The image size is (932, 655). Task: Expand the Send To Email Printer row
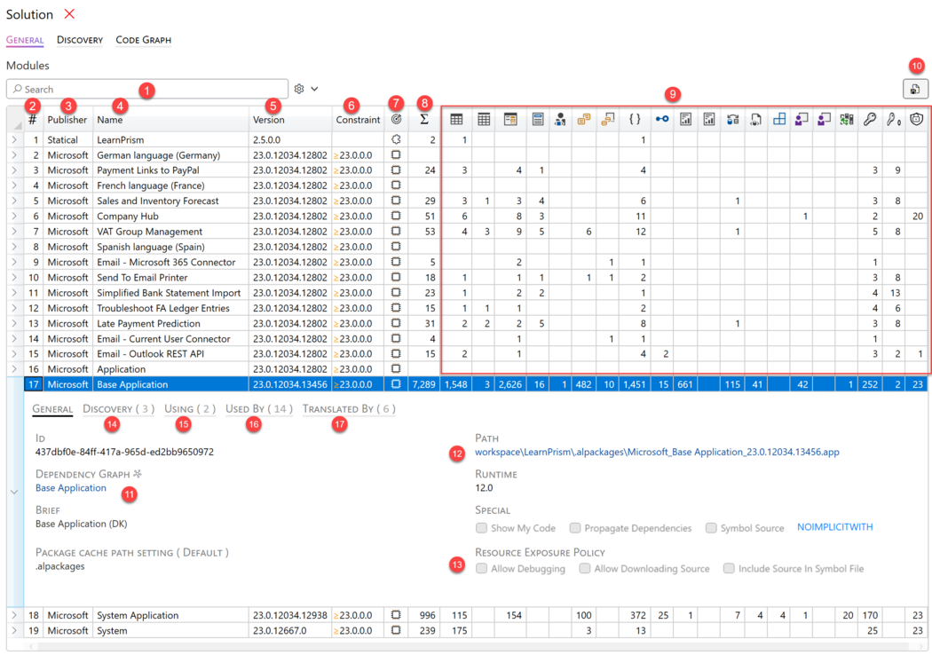pos(14,277)
